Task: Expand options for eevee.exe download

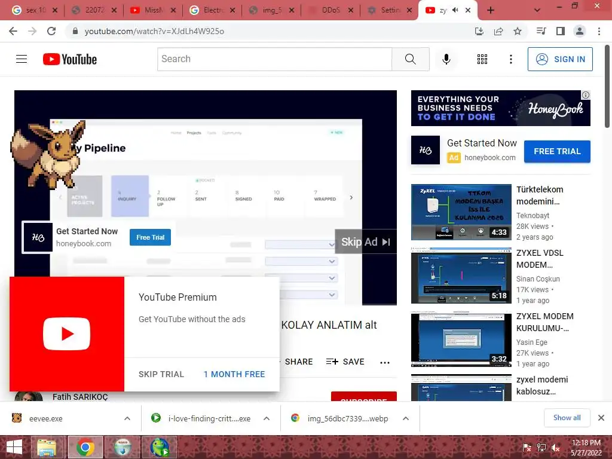Action: pyautogui.click(x=127, y=418)
